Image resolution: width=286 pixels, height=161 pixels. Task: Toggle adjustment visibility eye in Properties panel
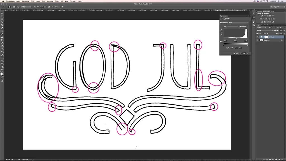pos(244,53)
